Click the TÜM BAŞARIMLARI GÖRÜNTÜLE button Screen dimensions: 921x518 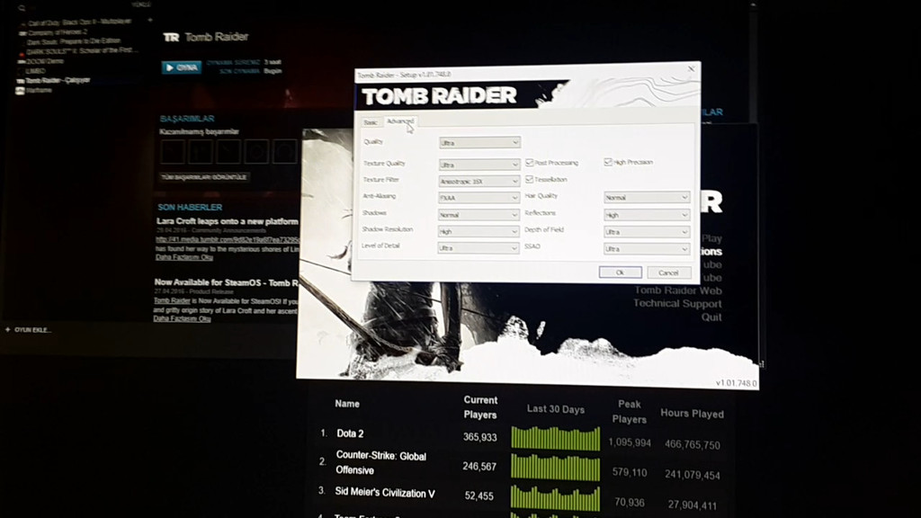click(204, 177)
